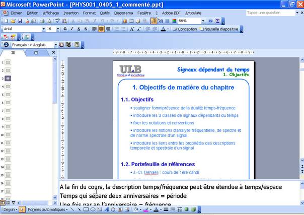The image size is (304, 215).
Task: Toggle center alignment button
Action: tap(101, 29)
